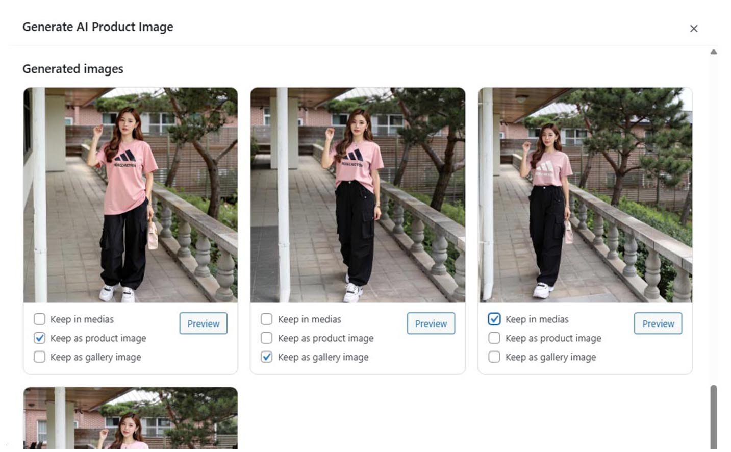Viewport: 731px width, 452px height.
Task: Check Keep in medias for first image
Action: point(39,319)
